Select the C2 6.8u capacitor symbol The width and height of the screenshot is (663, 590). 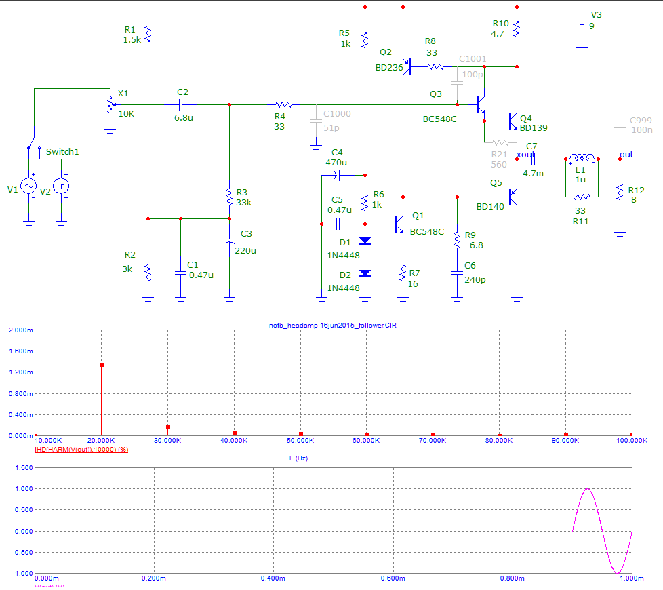(180, 104)
